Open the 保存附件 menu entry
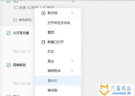Screen dimensions: 135x96 58,71
